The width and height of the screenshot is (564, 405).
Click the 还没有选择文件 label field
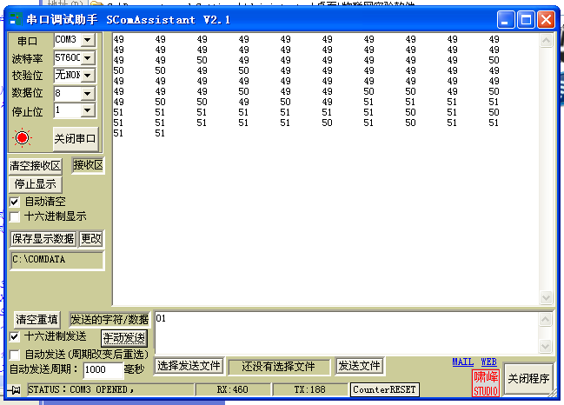pos(278,367)
